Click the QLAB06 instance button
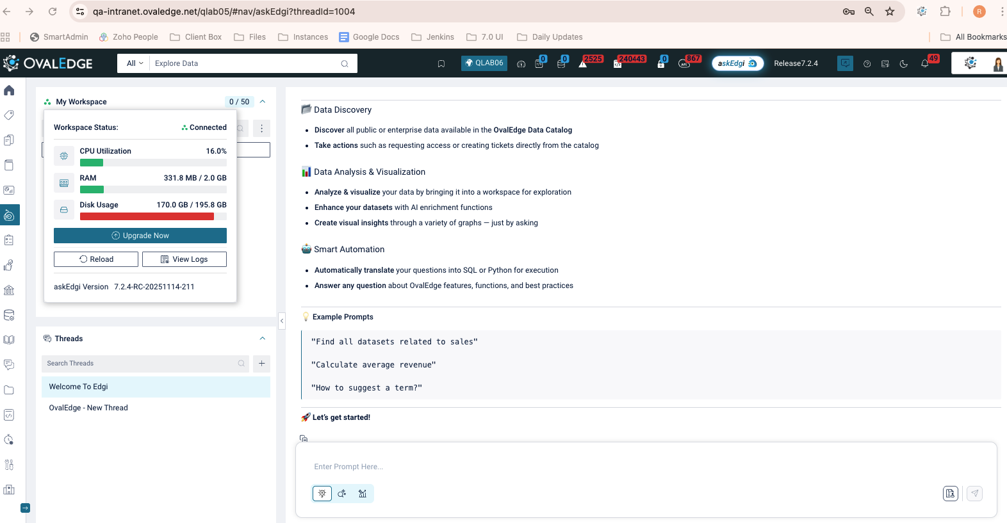This screenshot has height=523, width=1007. 484,63
